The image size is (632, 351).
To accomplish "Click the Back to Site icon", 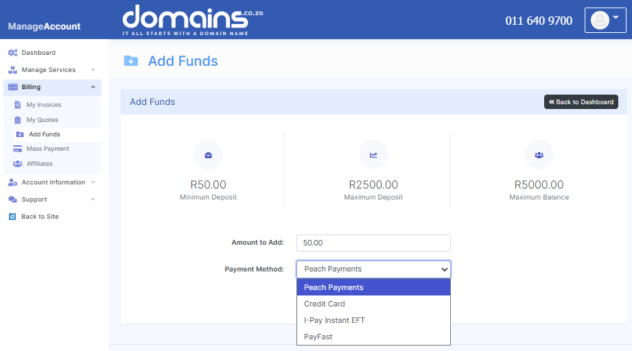I will pos(12,217).
